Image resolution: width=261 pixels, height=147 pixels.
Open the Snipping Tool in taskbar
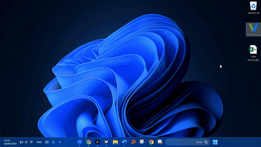142,142
